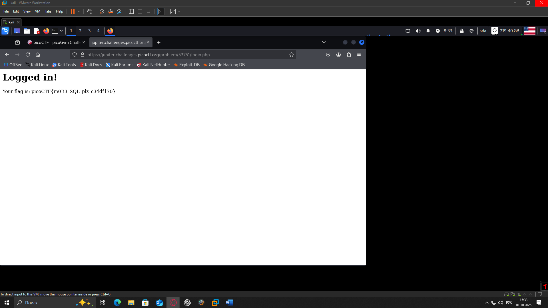Expand the pause button dropdown arrow
548x308 pixels.
pos(79,11)
